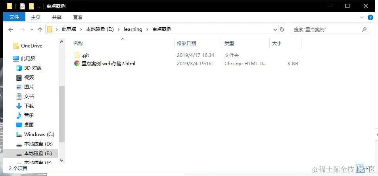
Task: Sort by the 修改日期 column header
Action: [186, 43]
